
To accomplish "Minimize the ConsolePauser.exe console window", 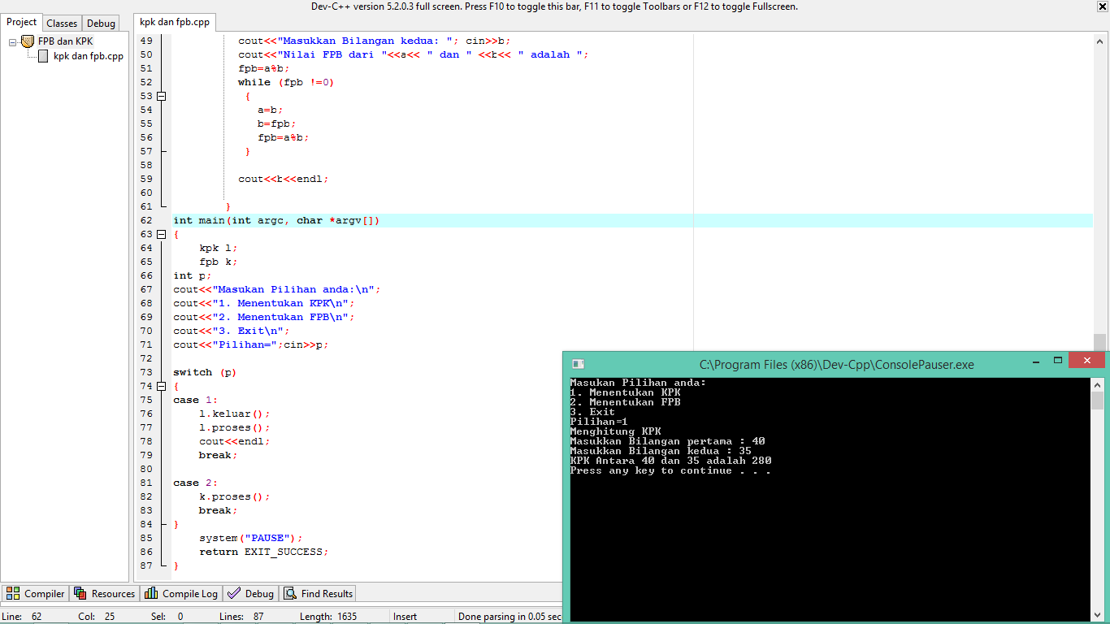I will point(1036,361).
